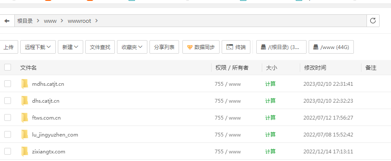
Task: Click modified time 2023/02/10 22:32:23
Action: tap(328, 101)
